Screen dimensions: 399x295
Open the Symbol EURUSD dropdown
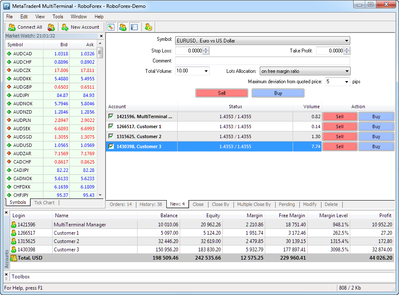[x=346, y=41]
